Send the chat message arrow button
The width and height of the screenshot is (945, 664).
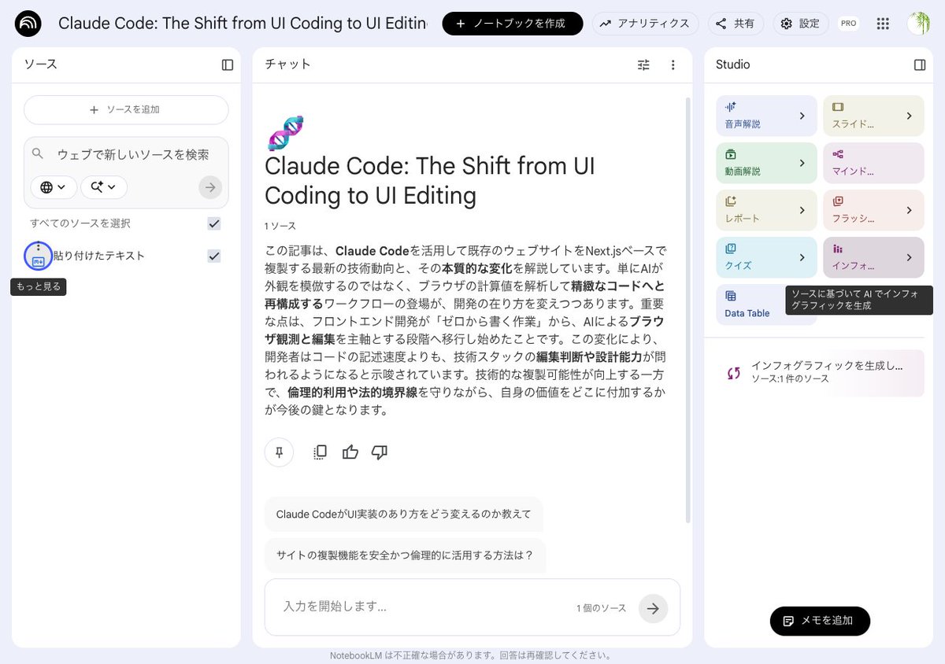653,608
